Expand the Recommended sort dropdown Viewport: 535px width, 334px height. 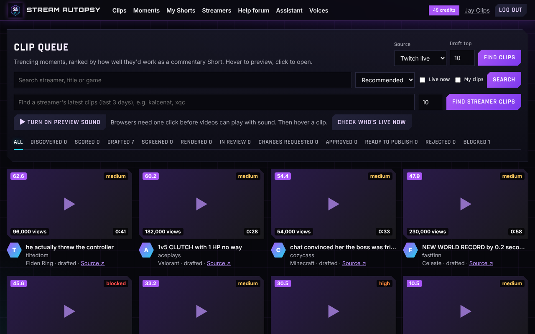385,80
